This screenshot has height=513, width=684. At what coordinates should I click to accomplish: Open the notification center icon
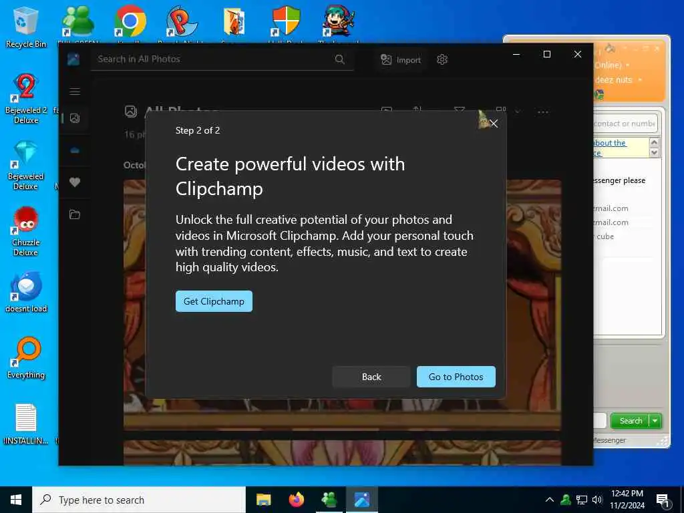pyautogui.click(x=663, y=500)
